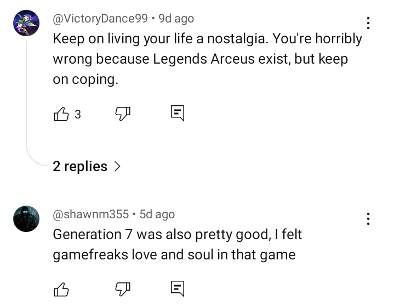Viewport: 394px width, 306px height.
Task: Click the 9d ago timestamp
Action: (176, 19)
